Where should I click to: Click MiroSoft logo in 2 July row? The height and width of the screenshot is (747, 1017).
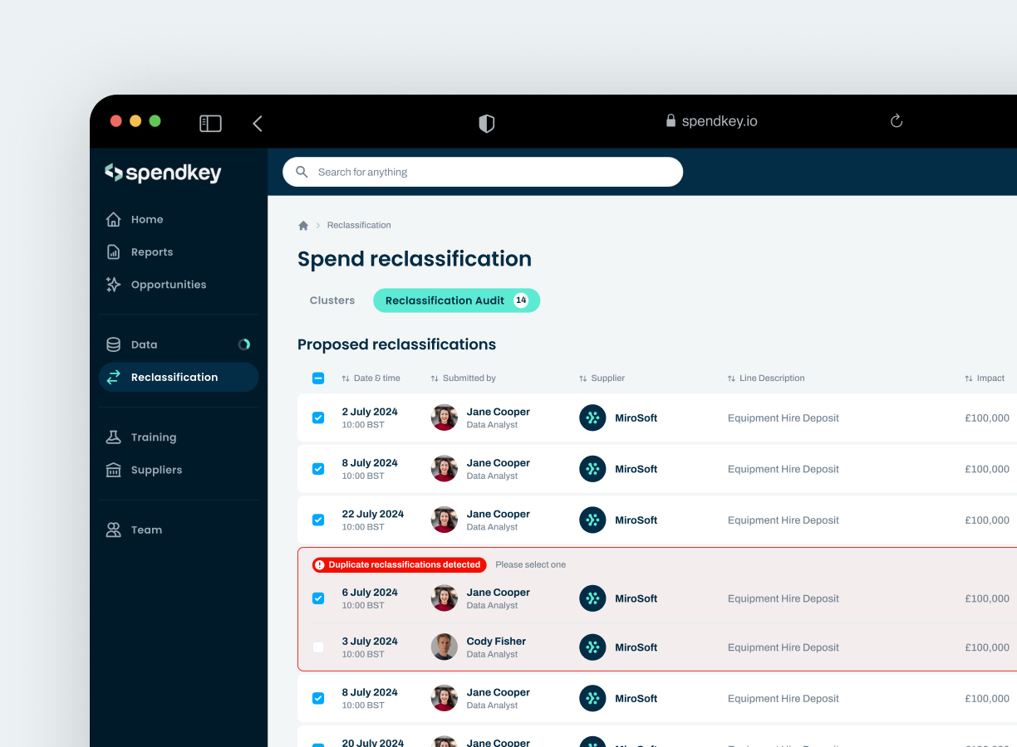pos(592,418)
